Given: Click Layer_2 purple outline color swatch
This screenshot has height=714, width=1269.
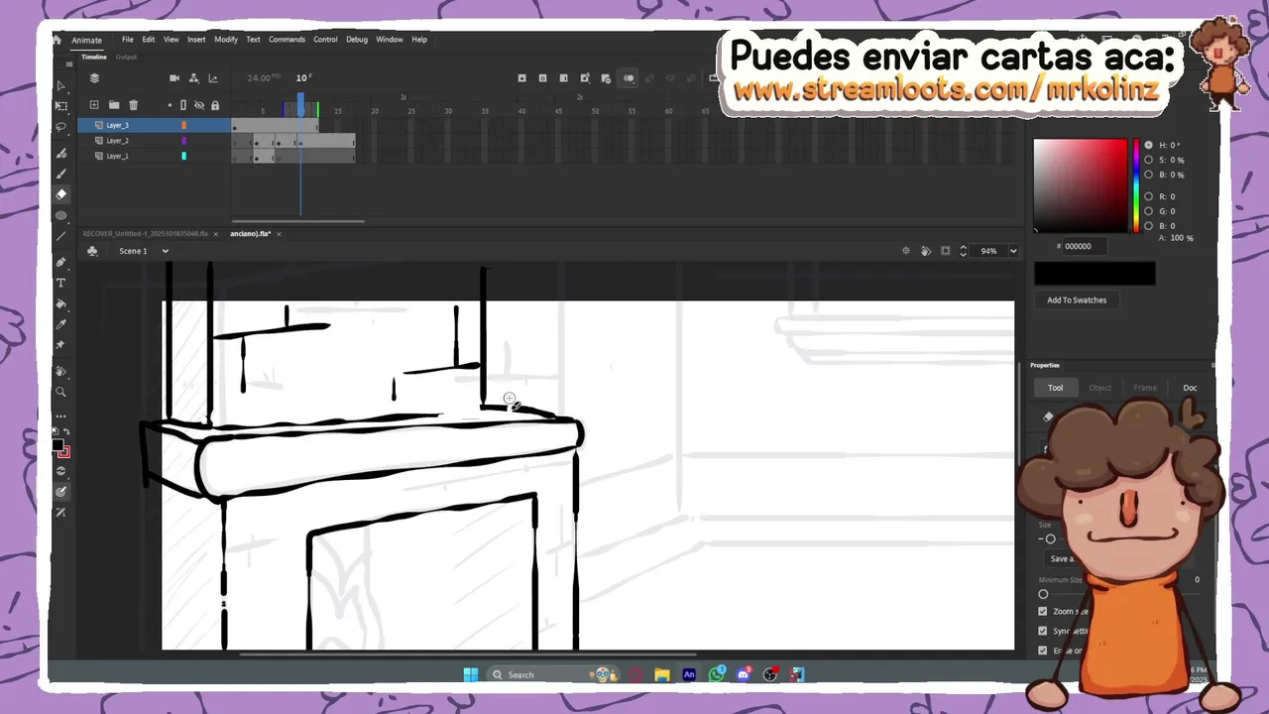Looking at the screenshot, I should point(183,141).
